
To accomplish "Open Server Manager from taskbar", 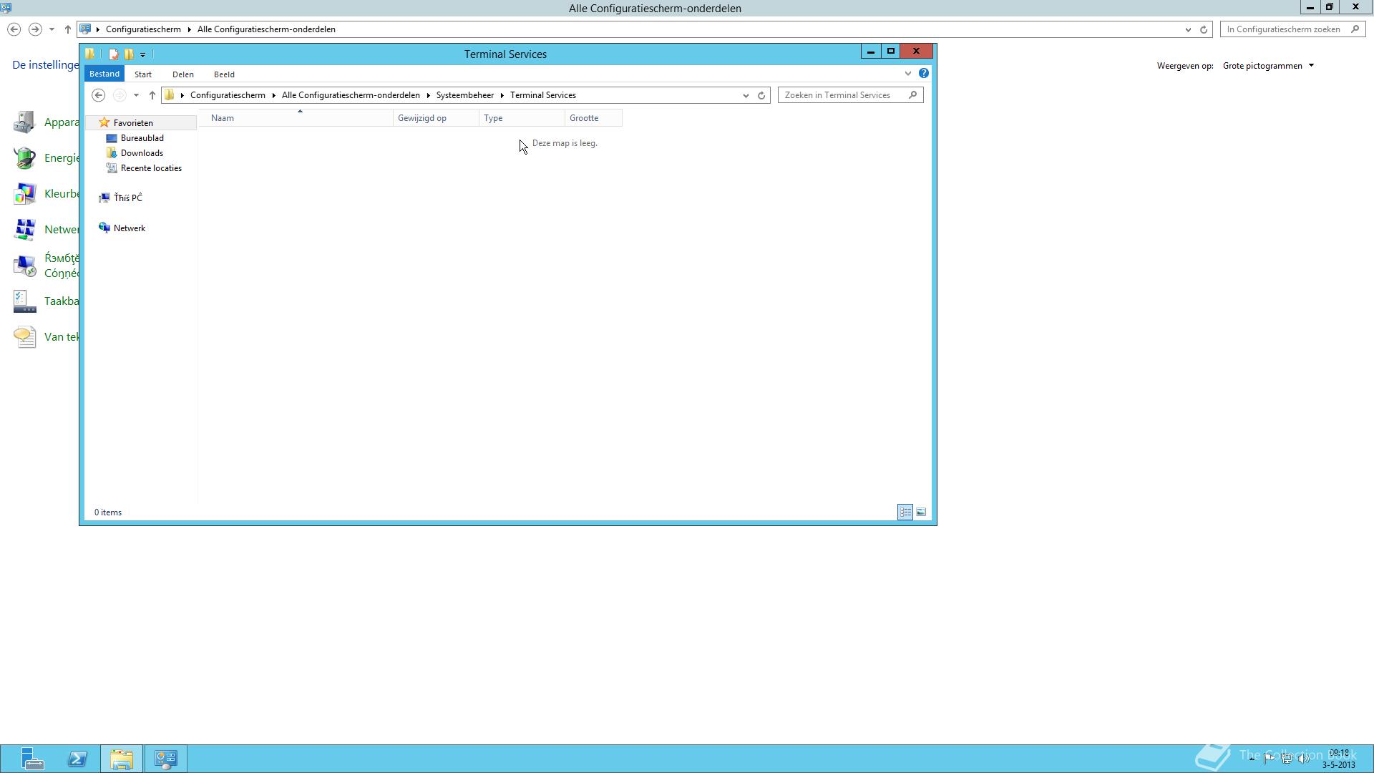I will click(x=32, y=759).
